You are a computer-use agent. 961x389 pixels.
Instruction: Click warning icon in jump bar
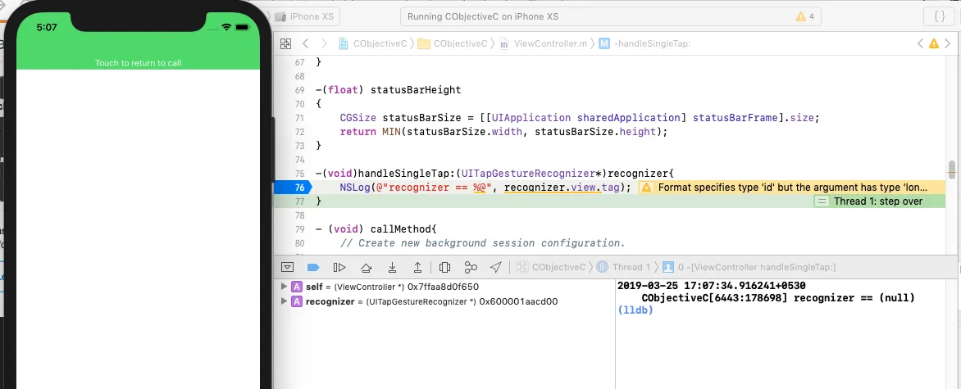click(x=933, y=43)
